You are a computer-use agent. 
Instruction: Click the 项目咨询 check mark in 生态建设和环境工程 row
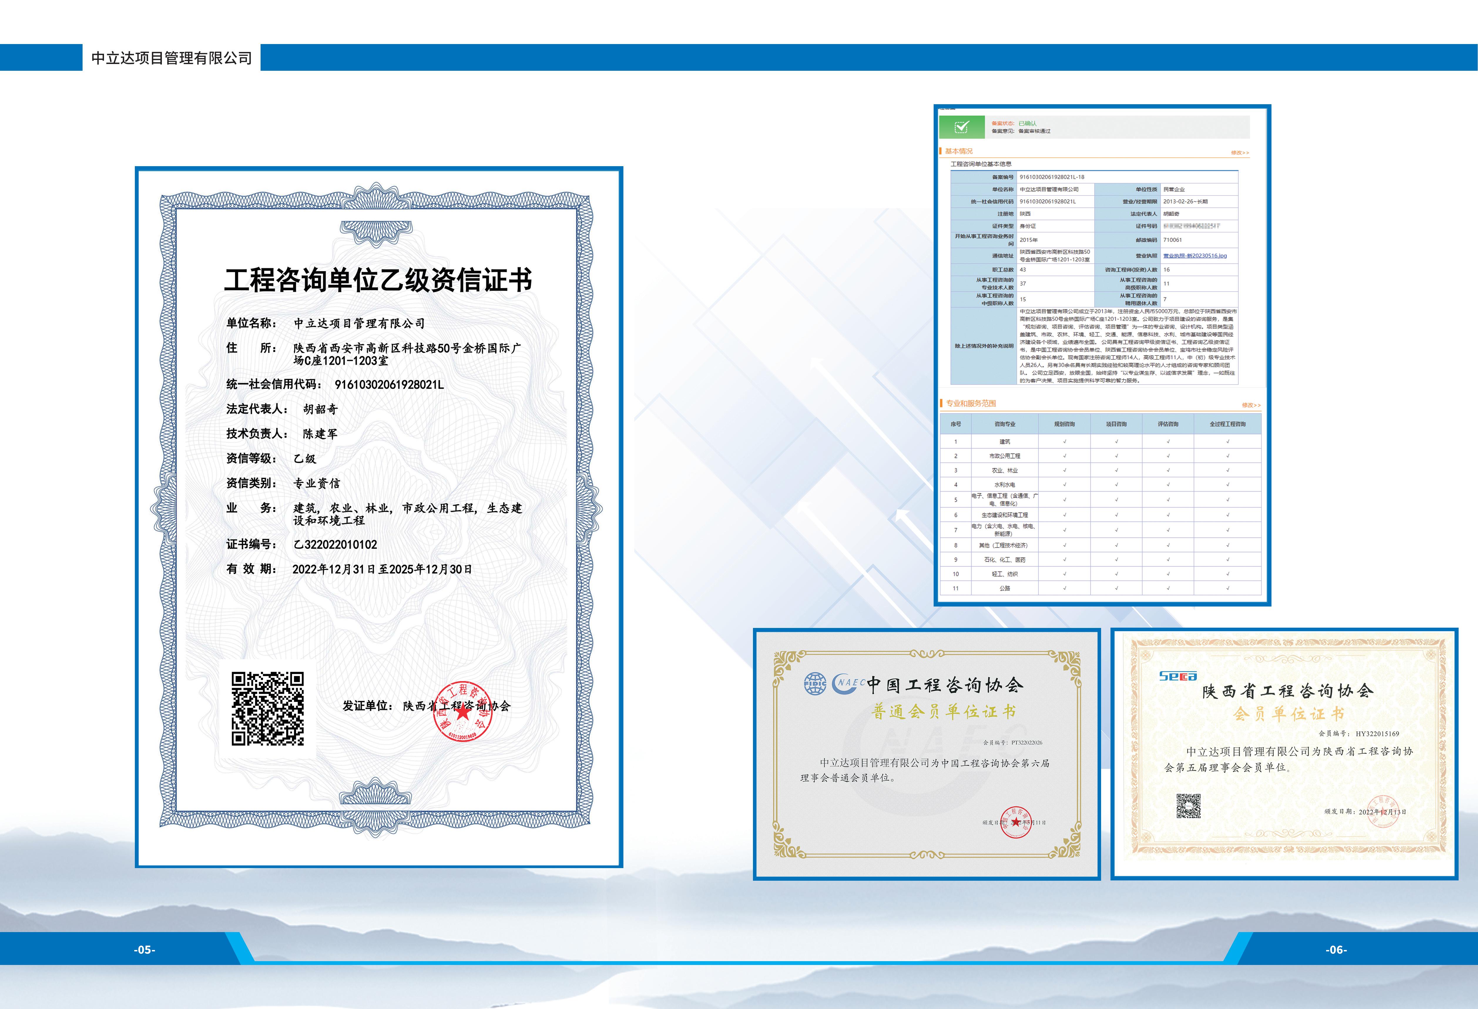coord(1116,515)
